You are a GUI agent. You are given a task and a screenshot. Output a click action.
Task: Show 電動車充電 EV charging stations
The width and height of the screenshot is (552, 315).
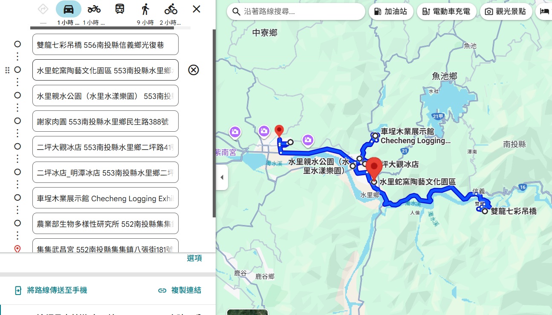pyautogui.click(x=446, y=12)
